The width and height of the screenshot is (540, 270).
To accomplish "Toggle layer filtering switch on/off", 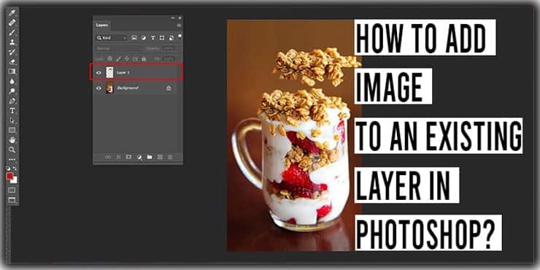I will 180,36.
